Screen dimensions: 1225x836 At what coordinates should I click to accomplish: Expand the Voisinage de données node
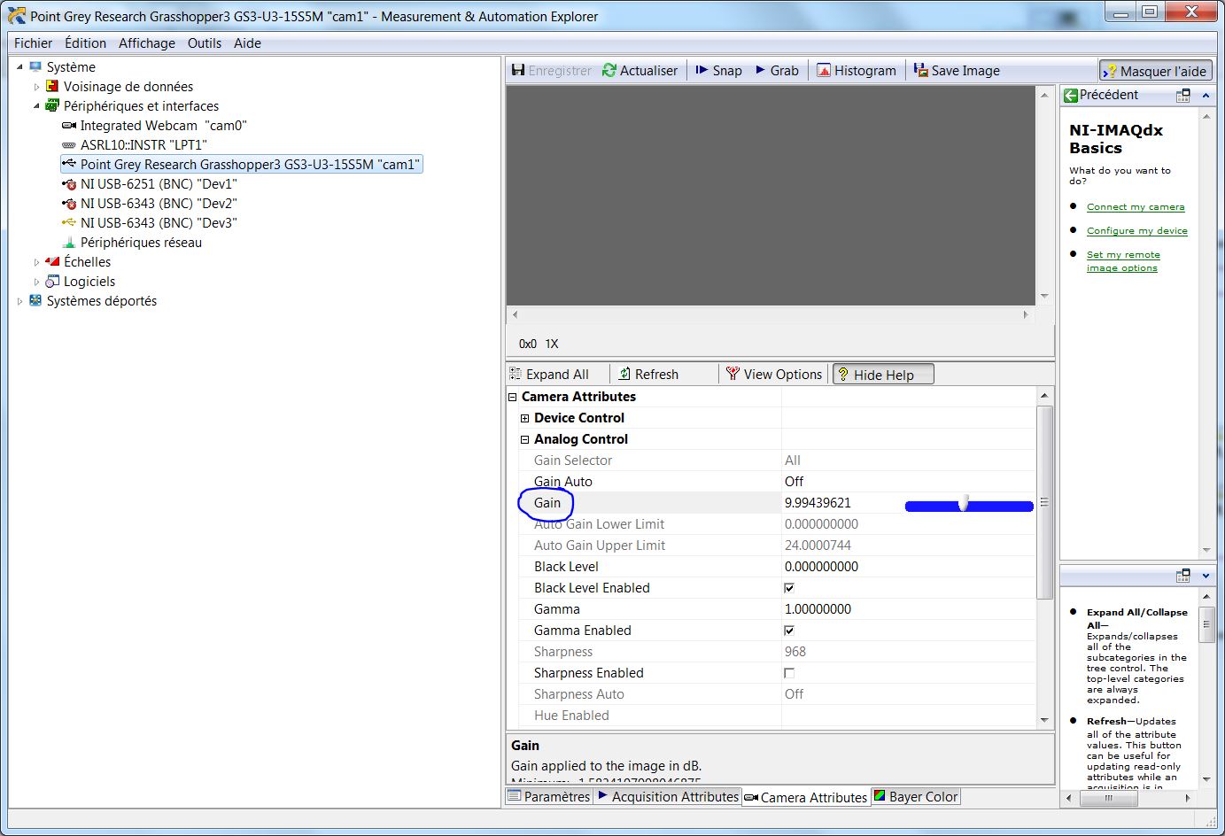pyautogui.click(x=36, y=87)
